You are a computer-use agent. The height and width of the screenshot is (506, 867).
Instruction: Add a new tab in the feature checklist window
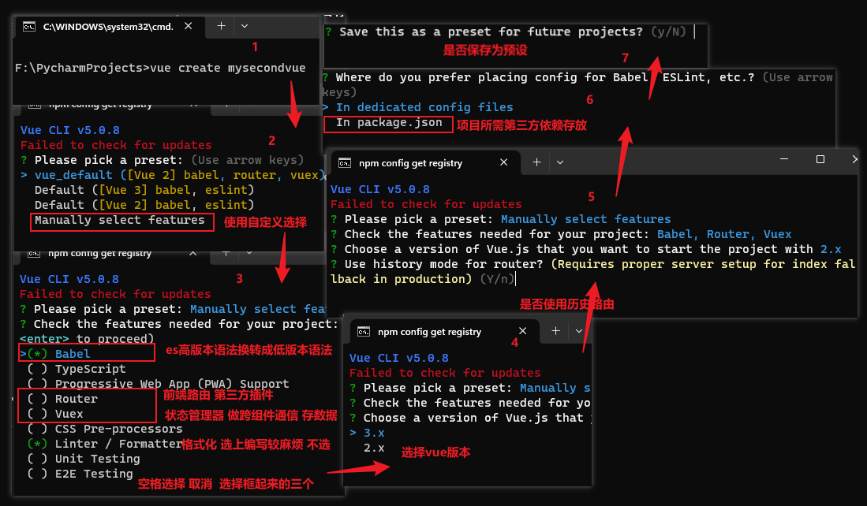(226, 253)
